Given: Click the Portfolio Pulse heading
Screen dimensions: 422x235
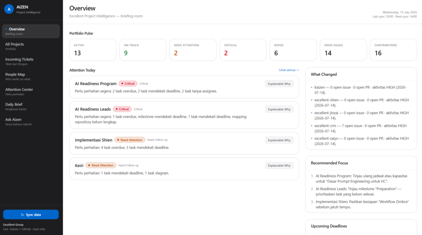Looking at the screenshot, I should point(81,33).
